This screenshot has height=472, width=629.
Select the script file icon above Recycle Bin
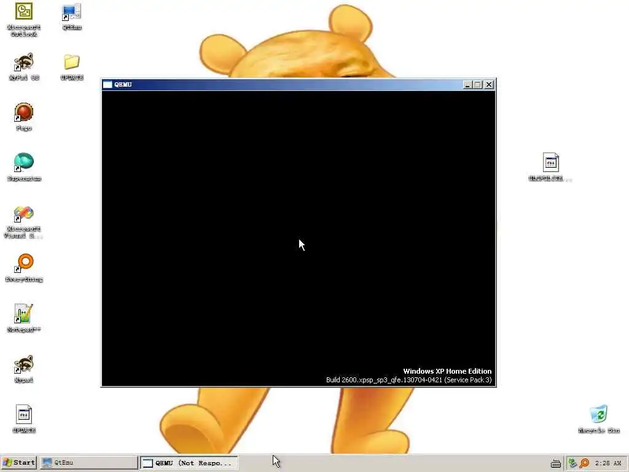coord(550,167)
